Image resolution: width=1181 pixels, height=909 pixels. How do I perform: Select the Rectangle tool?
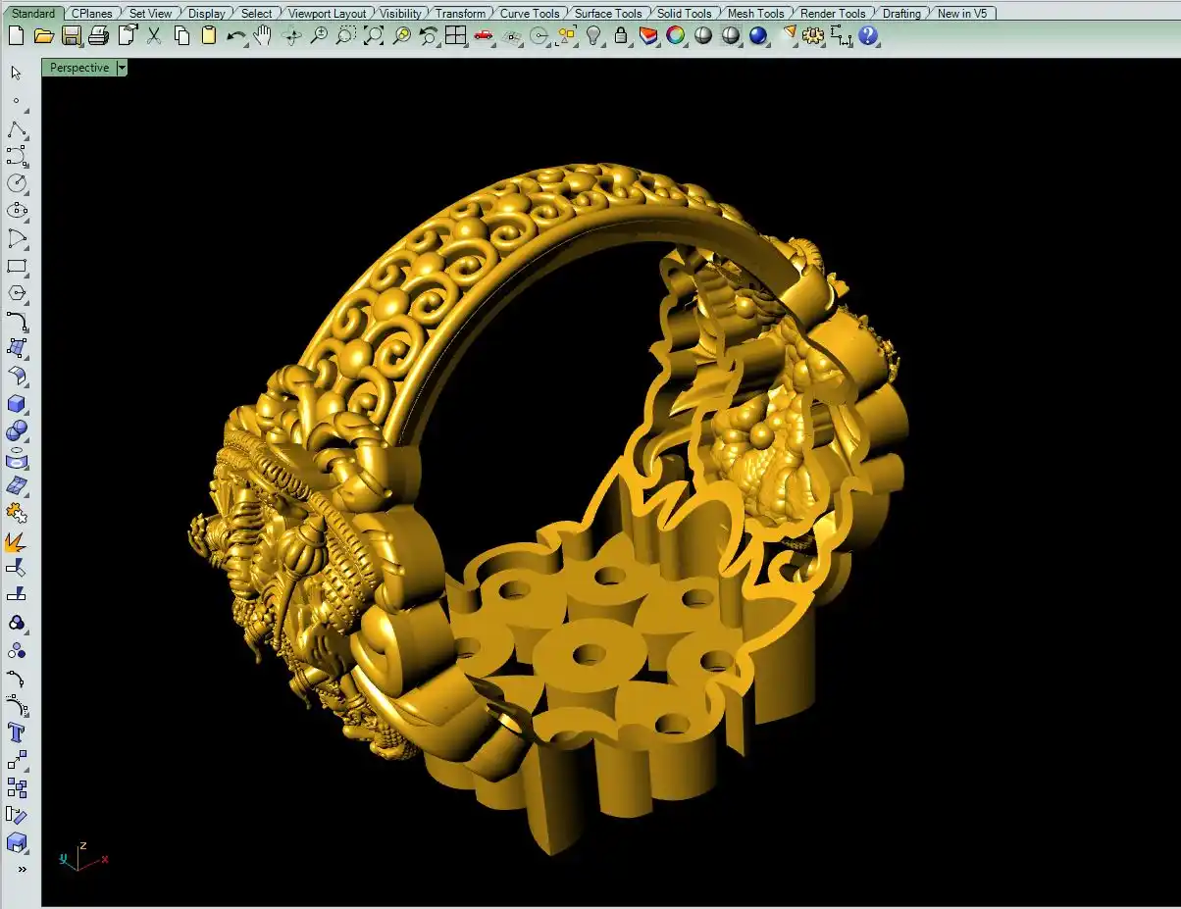click(x=17, y=266)
